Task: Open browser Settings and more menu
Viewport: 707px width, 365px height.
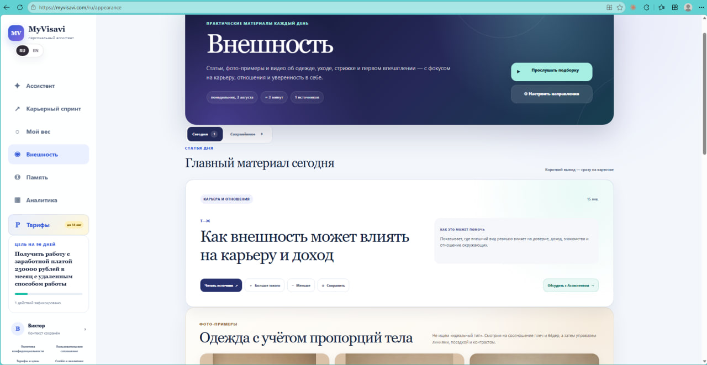Action: (701, 8)
